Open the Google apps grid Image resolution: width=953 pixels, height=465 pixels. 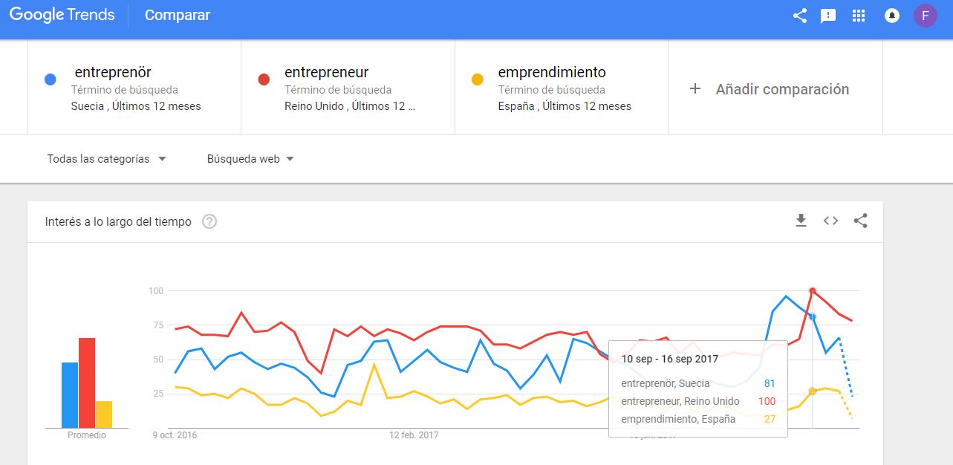(859, 16)
